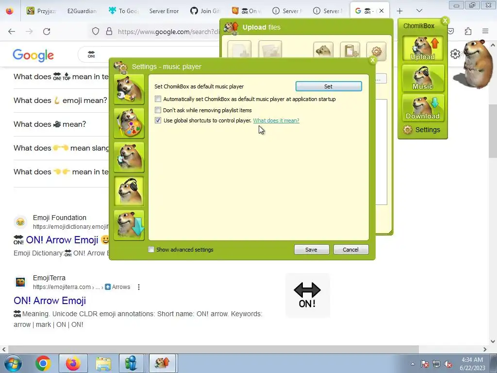The image size is (497, 373).
Task: Switch to the To Goo tab
Action: tap(124, 11)
